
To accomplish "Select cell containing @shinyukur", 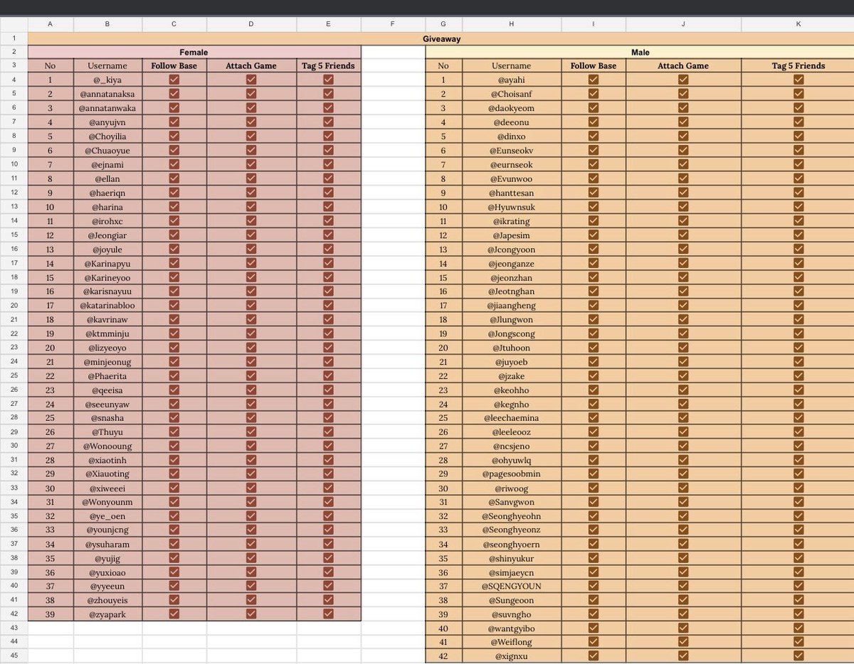I will [x=511, y=558].
